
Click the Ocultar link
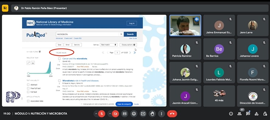137,104
